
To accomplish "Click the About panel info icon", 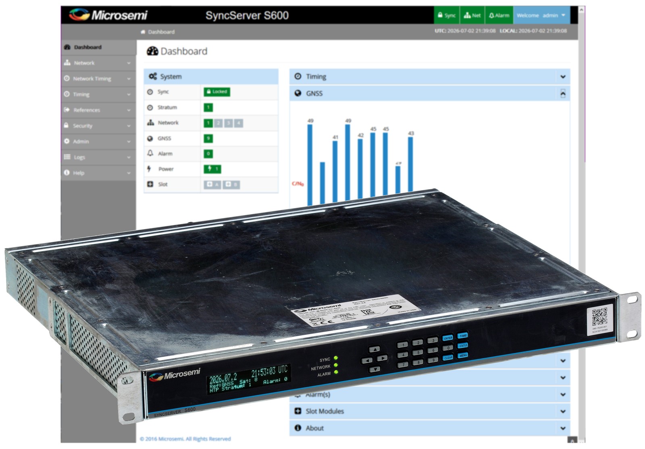I will [298, 428].
